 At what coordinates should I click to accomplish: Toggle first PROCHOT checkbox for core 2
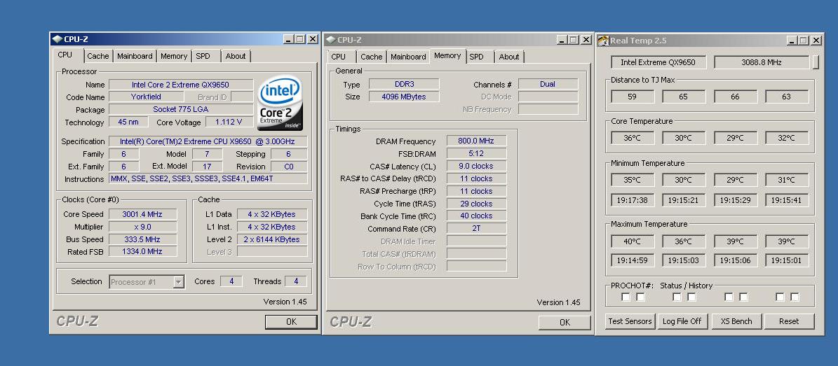coord(729,297)
